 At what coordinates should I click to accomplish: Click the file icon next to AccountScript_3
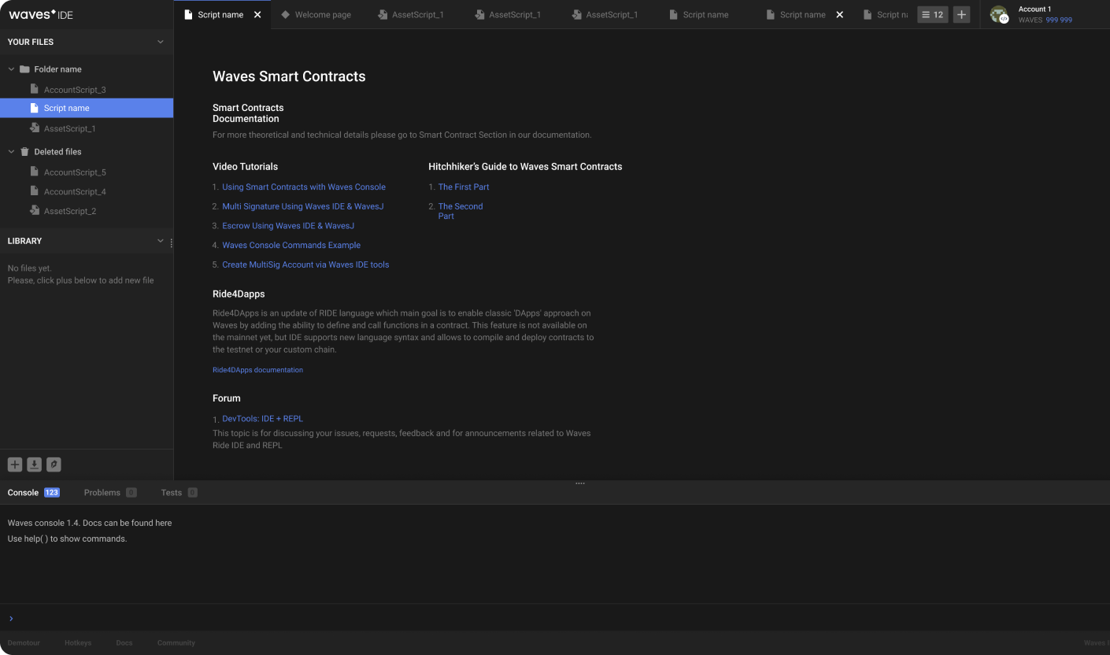(34, 89)
